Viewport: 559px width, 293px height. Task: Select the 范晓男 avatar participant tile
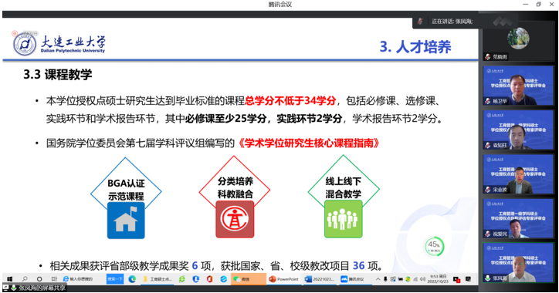pos(518,42)
